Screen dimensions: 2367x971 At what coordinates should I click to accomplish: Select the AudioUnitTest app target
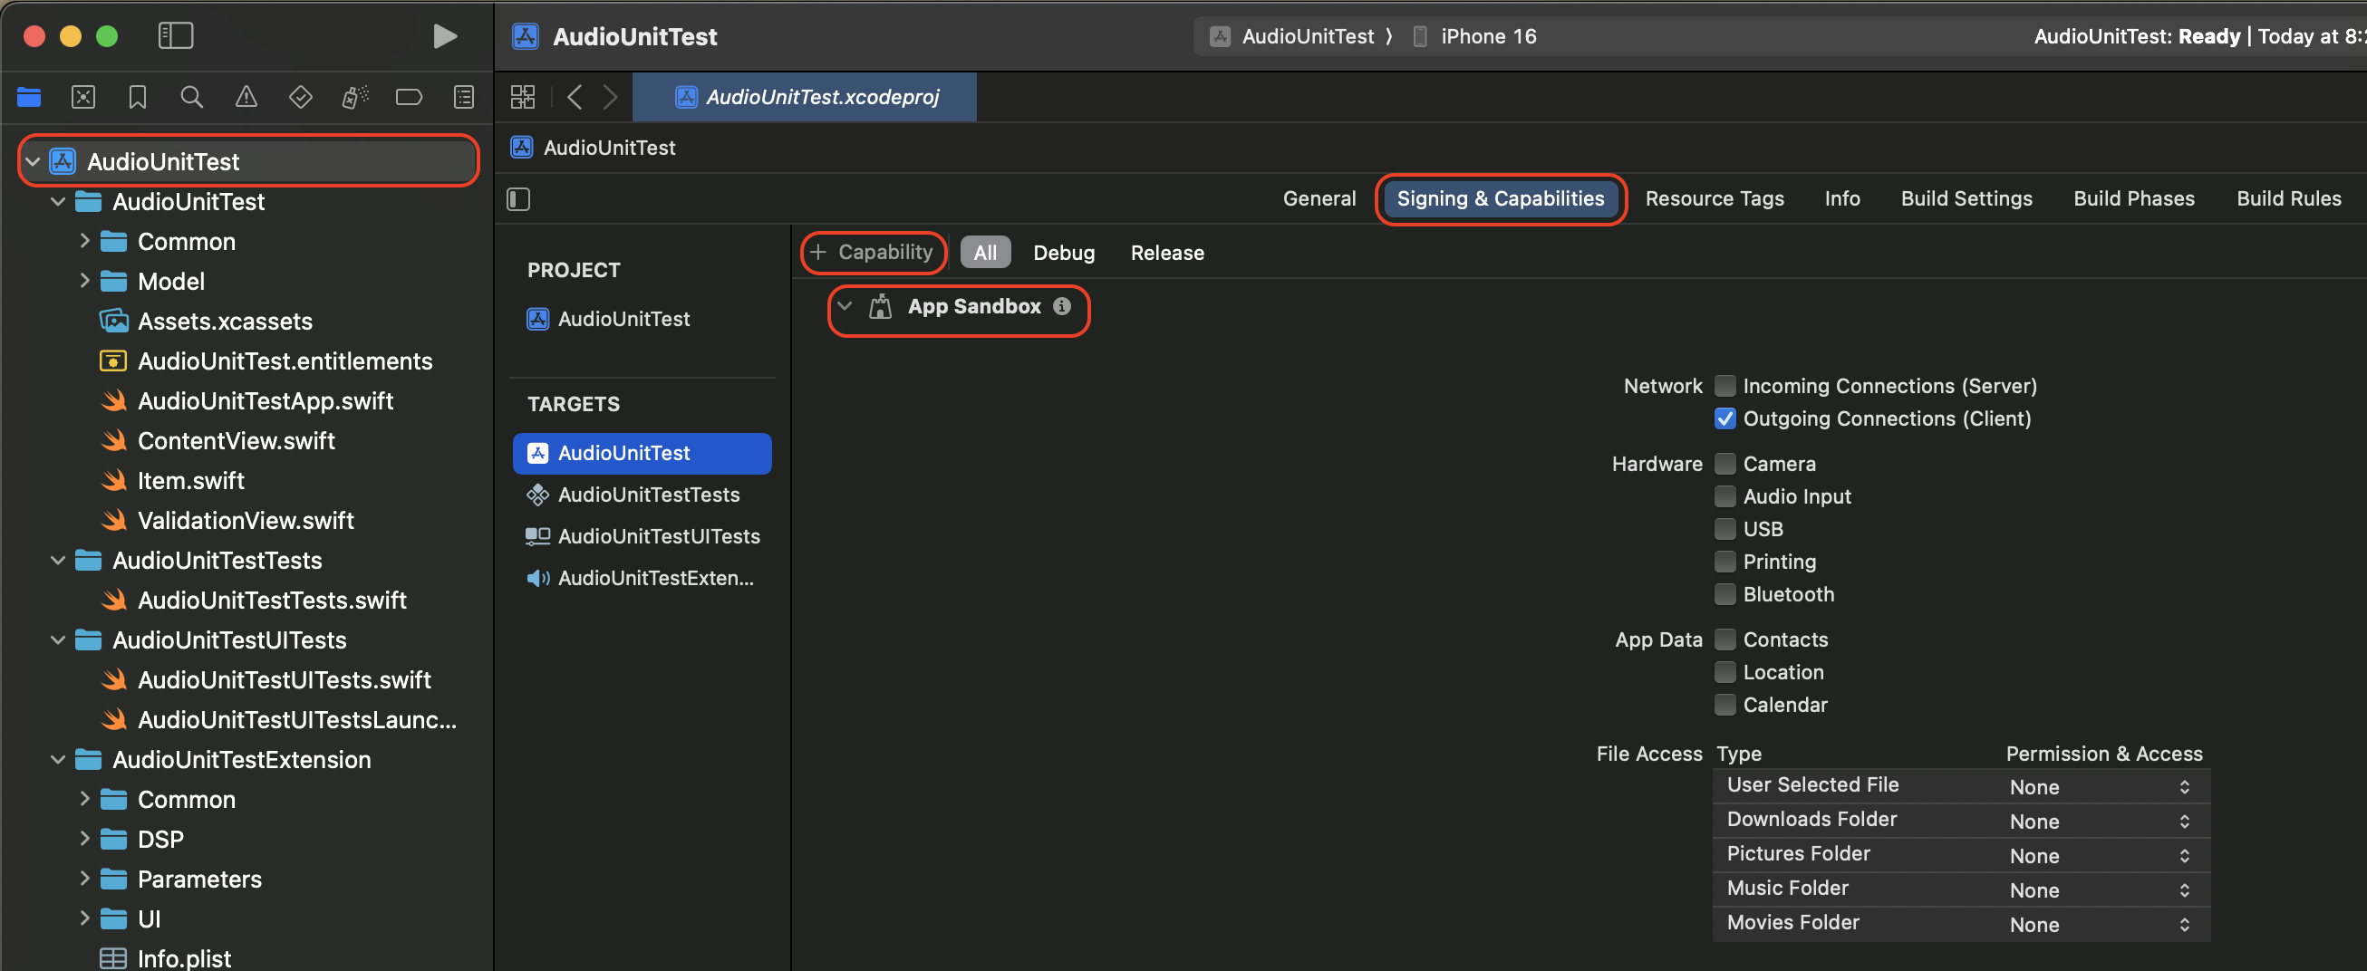tap(642, 453)
